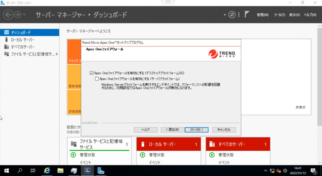The height and width of the screenshot is (176, 322).
Task: Open dropdown arrow left of refresh icon
Action: pyautogui.click(x=225, y=15)
